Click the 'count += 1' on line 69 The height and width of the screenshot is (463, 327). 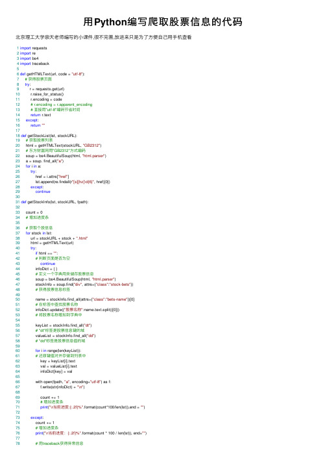[x=50, y=397]
